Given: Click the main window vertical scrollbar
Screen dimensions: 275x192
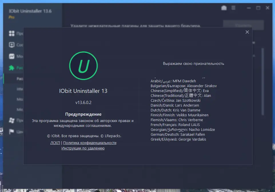Looking at the screenshot, I should click(x=262, y=82).
